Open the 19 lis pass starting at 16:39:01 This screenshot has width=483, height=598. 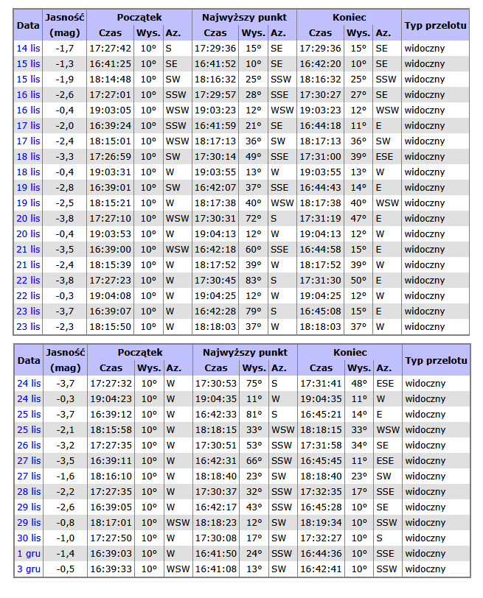pyautogui.click(x=28, y=187)
